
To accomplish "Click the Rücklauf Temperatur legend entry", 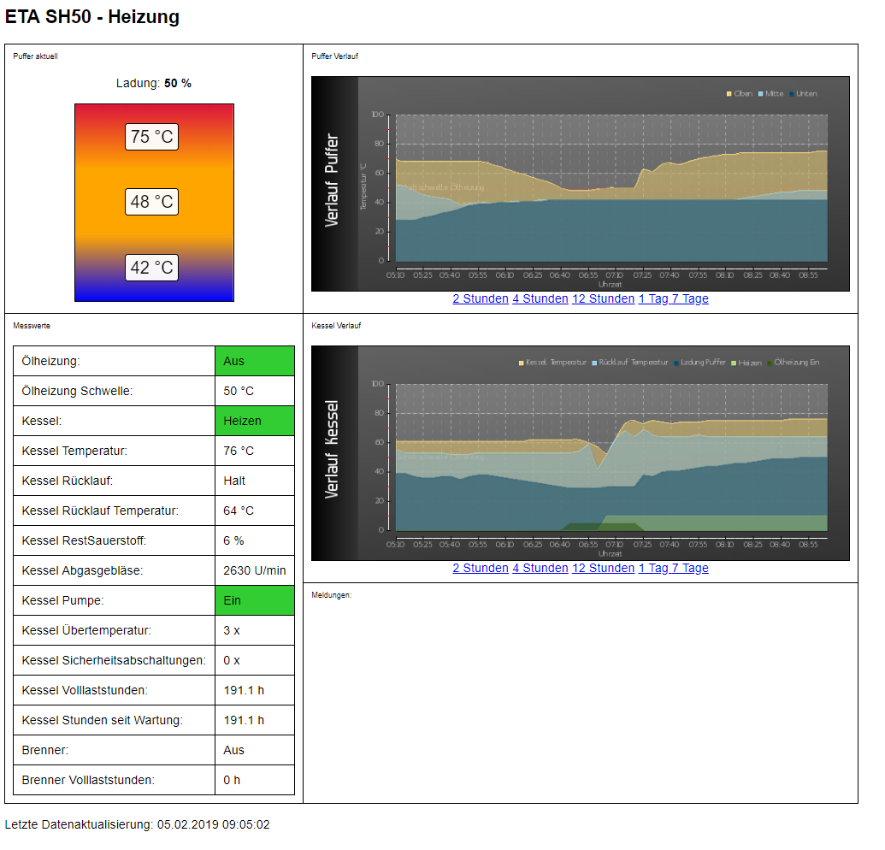I will (x=630, y=363).
